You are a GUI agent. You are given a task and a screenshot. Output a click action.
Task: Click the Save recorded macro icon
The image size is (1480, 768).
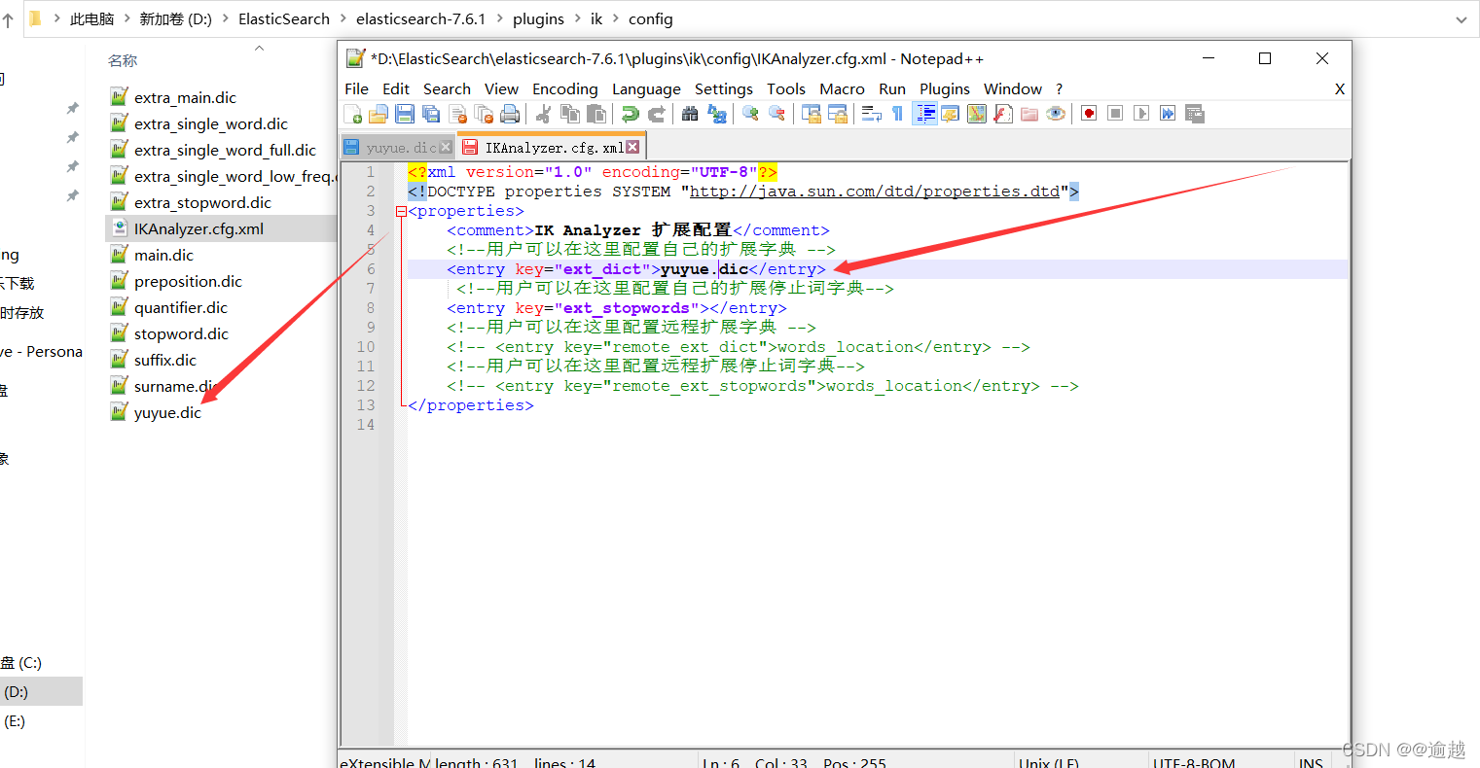tap(1195, 114)
